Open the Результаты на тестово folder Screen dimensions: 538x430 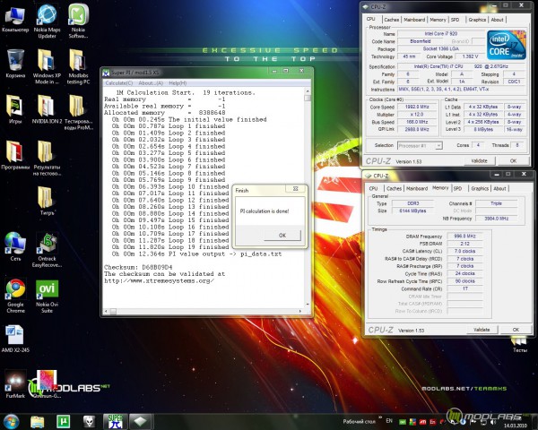coord(47,158)
